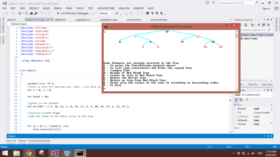Image resolution: width=280 pixels, height=157 pixels.
Task: Click the Save All icon in toolbar
Action: 36,14
